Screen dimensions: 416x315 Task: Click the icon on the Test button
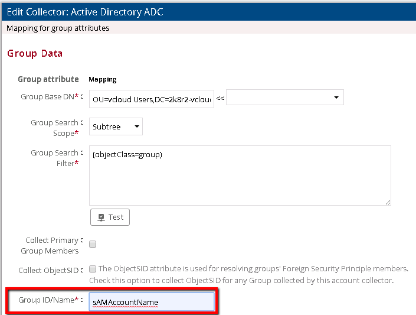101,217
